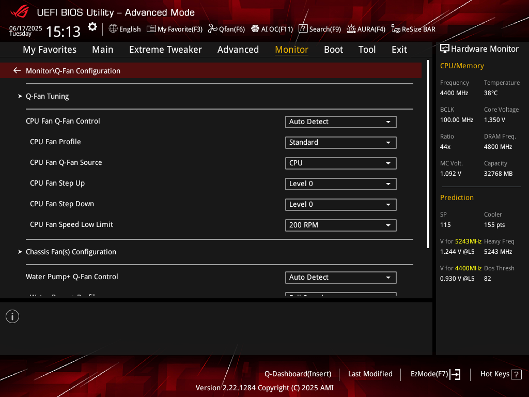Open Water Pump+ Q-Fan Control dropdown
The width and height of the screenshot is (529, 397).
[x=341, y=278]
